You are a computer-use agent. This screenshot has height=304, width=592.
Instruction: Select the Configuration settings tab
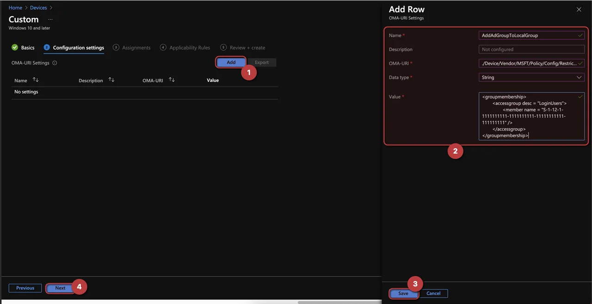pyautogui.click(x=74, y=48)
